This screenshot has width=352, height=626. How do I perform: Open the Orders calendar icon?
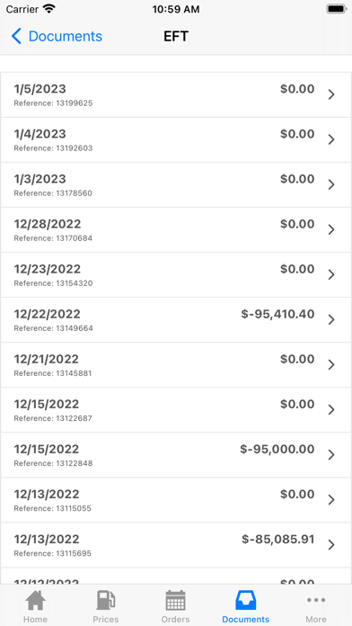pyautogui.click(x=175, y=601)
